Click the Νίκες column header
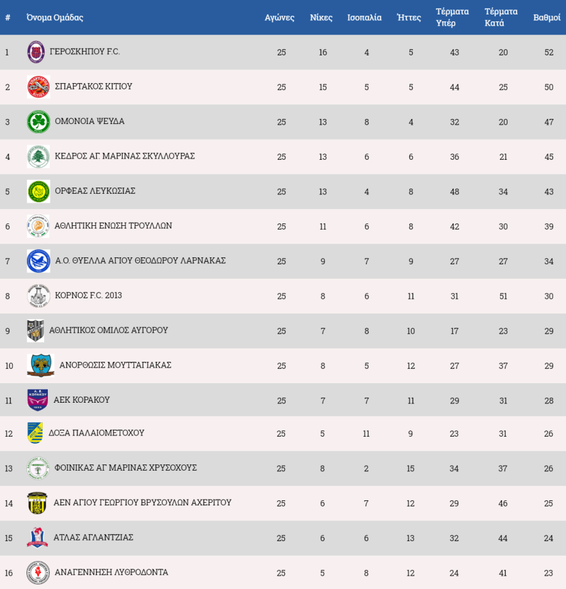Viewport: 566px width, 589px height. (321, 17)
